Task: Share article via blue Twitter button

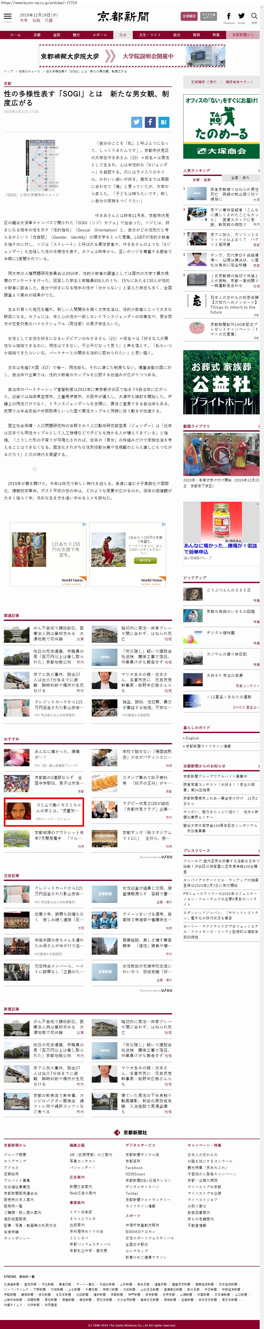Action: pyautogui.click(x=136, y=122)
